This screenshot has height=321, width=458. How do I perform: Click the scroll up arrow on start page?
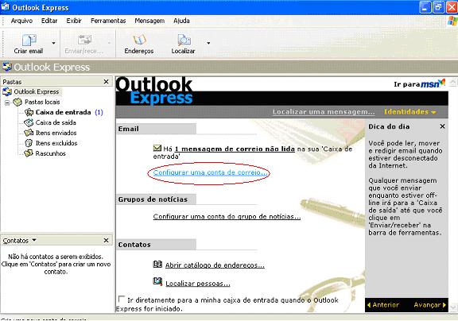(x=452, y=82)
